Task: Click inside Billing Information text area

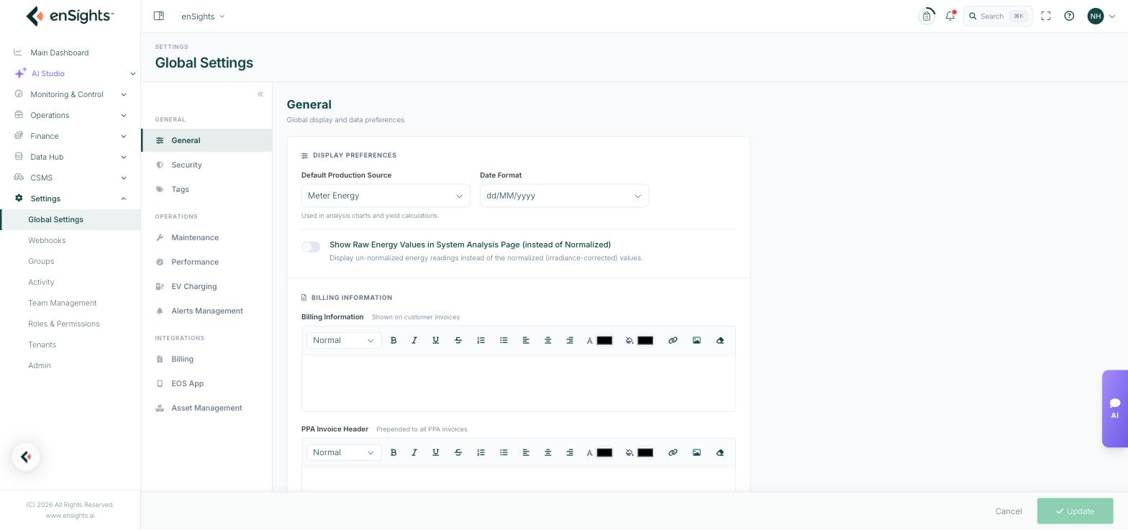Action: 519,383
